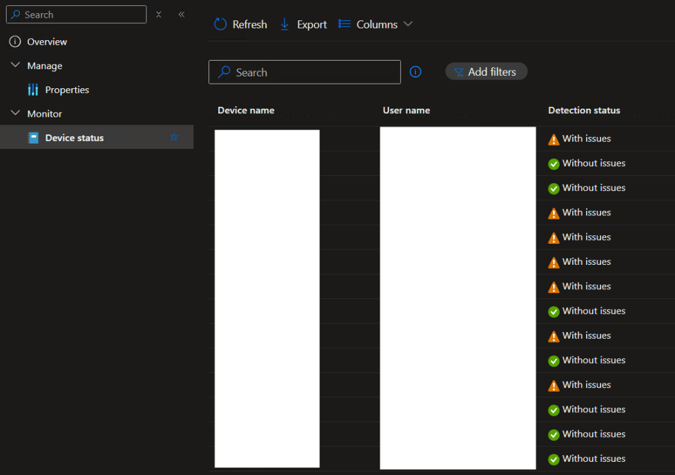Image resolution: width=675 pixels, height=475 pixels.
Task: Click the Export download arrow icon
Action: tap(285, 24)
